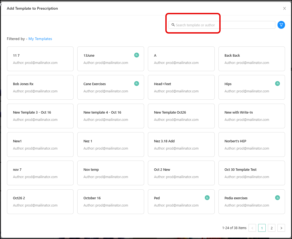Go to page 2 of templates

click(271, 228)
